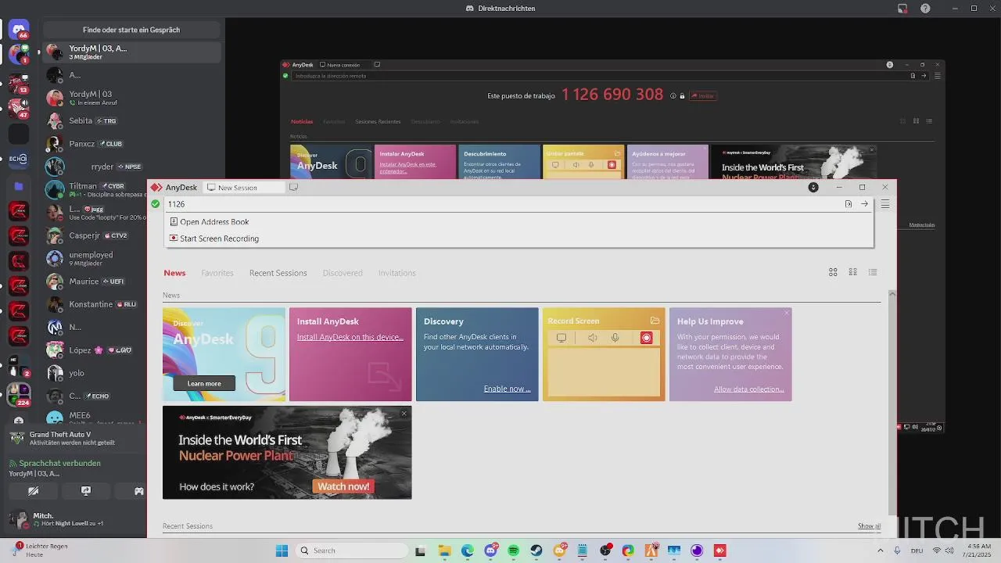
Task: Click the Windows taskbar Search box
Action: click(x=350, y=550)
